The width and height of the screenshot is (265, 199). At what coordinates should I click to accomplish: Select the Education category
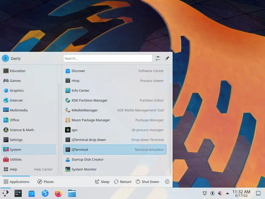pyautogui.click(x=28, y=71)
